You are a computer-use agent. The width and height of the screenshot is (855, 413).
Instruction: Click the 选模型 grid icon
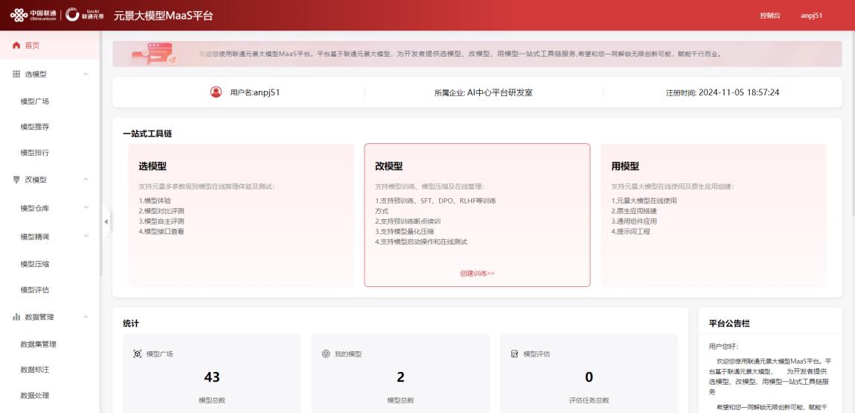[x=16, y=75]
